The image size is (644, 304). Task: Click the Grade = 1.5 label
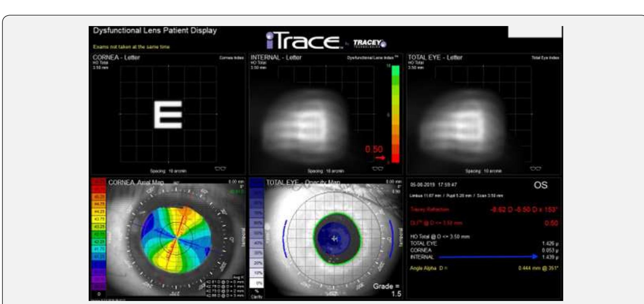[x=386, y=290]
